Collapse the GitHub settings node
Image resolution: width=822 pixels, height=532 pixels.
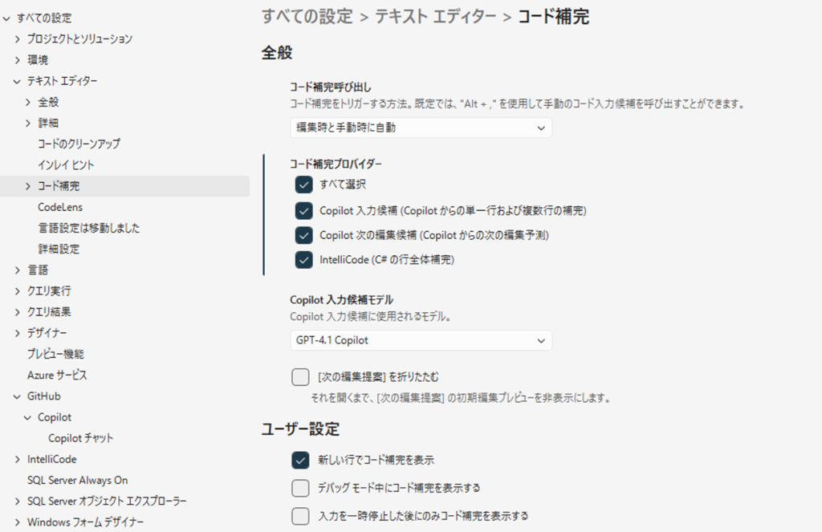point(18,396)
